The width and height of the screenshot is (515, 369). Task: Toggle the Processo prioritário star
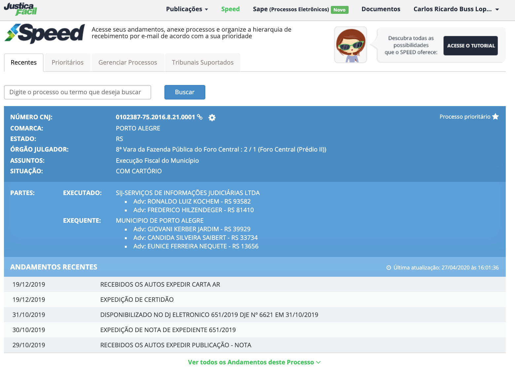[495, 117]
